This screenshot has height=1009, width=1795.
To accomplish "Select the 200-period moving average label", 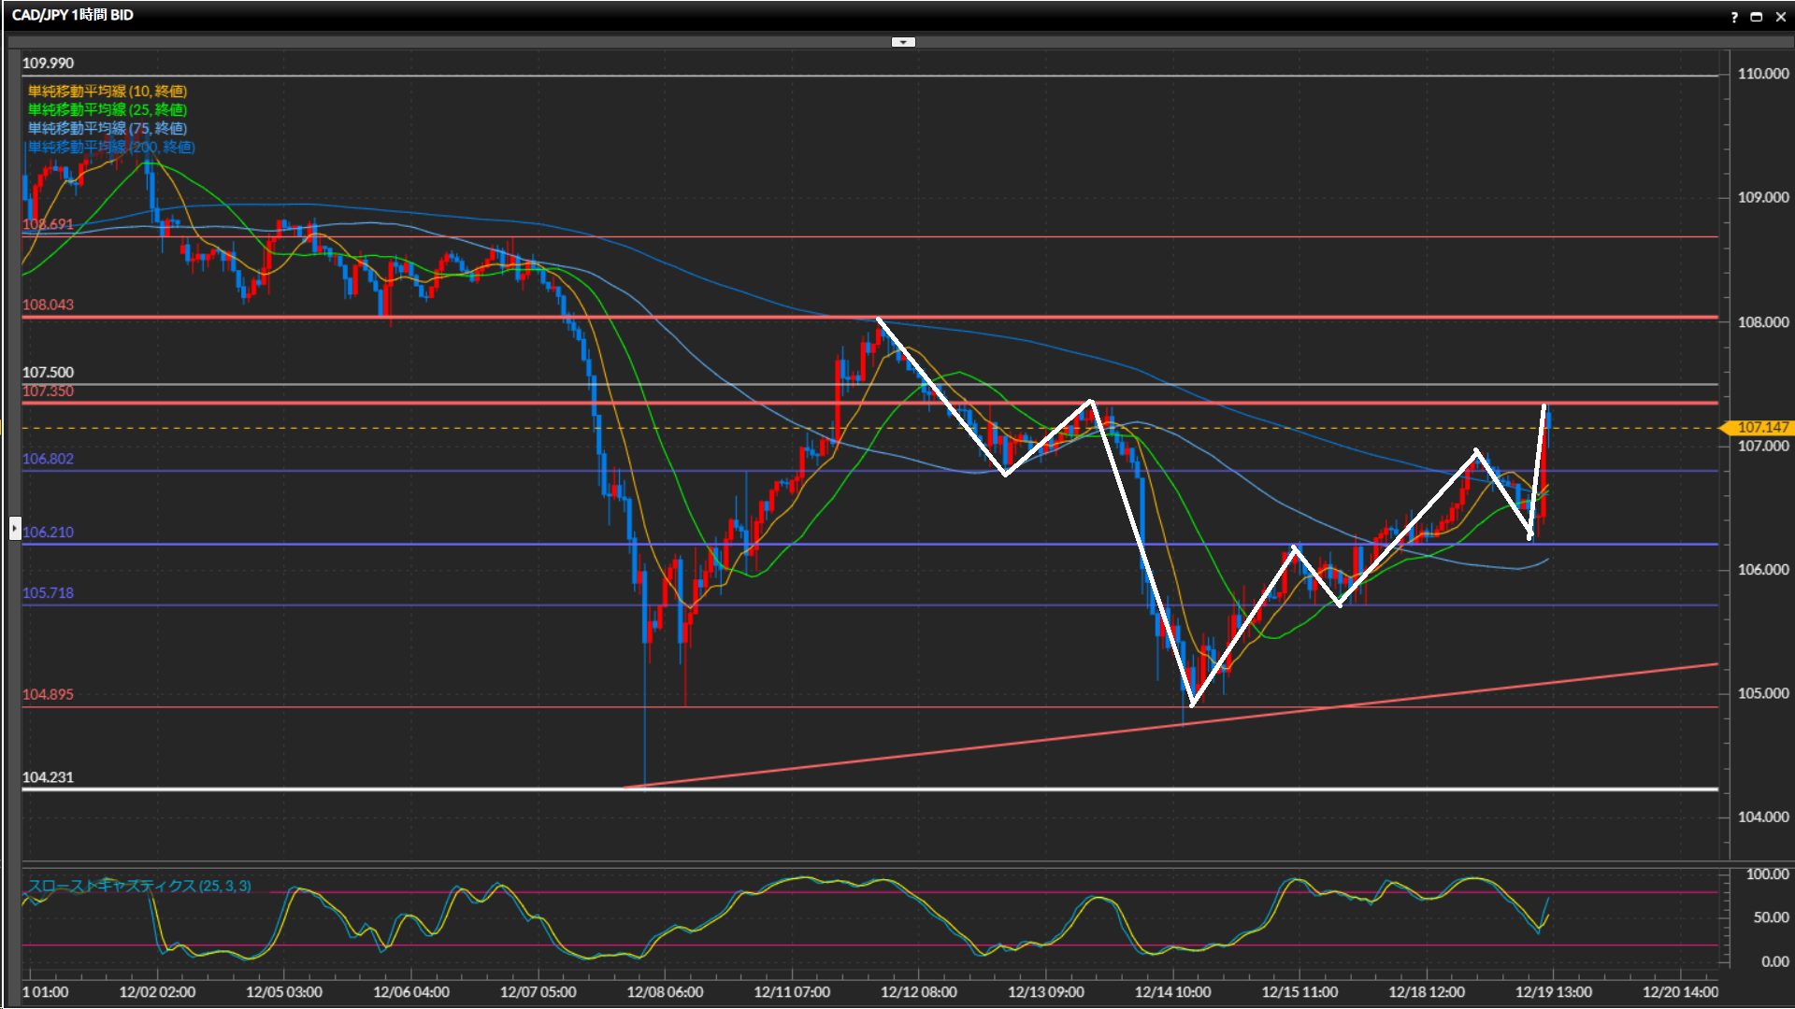I will pos(111,147).
